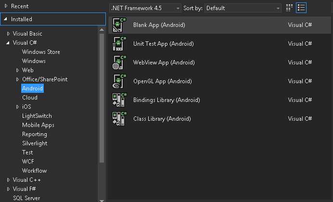This screenshot has height=202, width=333.
Task: Select the Workflow category
Action: coord(34,171)
